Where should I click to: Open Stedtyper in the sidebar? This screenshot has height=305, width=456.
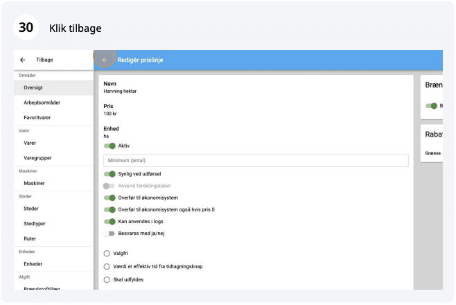click(x=35, y=224)
